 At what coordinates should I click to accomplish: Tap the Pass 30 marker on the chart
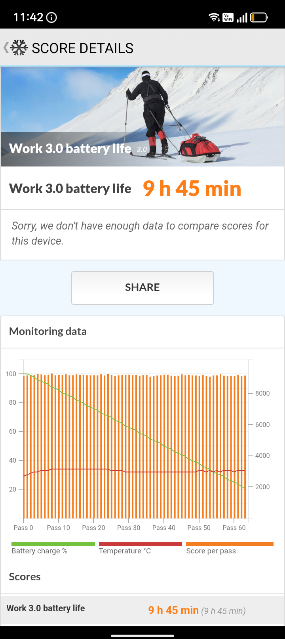click(x=129, y=527)
